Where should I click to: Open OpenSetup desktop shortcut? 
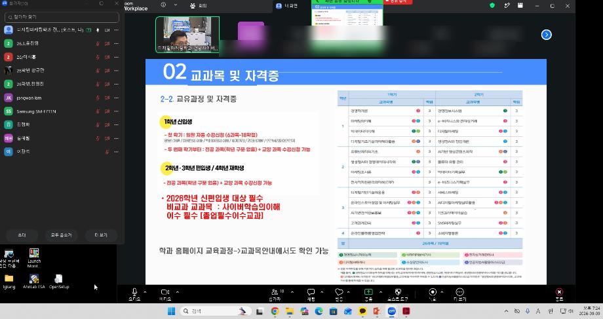point(59,281)
